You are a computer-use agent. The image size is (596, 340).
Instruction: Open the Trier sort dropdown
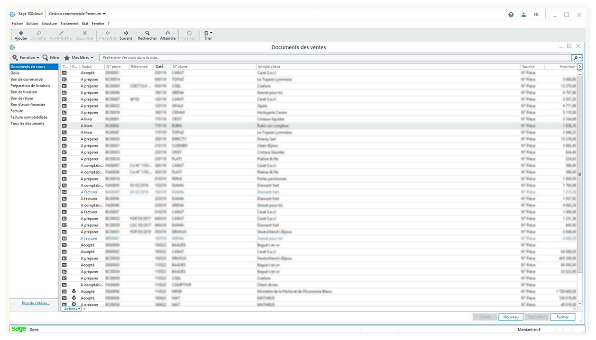coord(208,33)
